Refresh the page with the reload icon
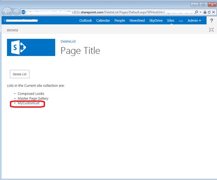This screenshot has width=217, height=180. click(x=209, y=12)
